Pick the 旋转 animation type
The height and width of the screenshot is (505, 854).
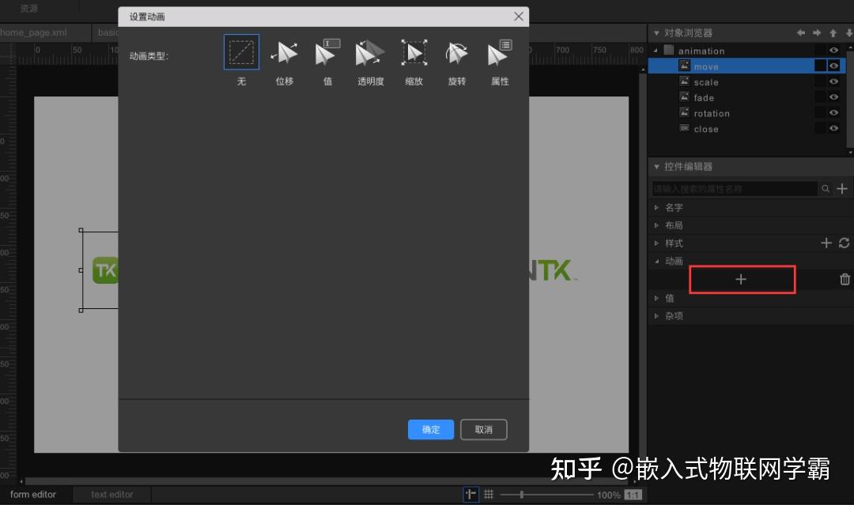point(455,51)
